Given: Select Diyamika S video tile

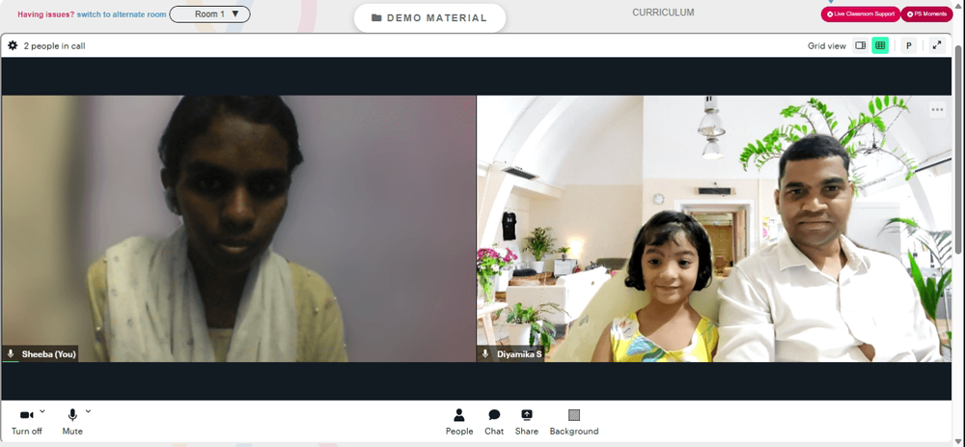Looking at the screenshot, I should pyautogui.click(x=714, y=229).
